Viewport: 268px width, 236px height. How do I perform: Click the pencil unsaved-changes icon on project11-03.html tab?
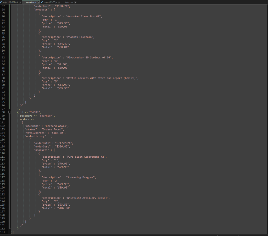pyautogui.click(x=1, y=2)
